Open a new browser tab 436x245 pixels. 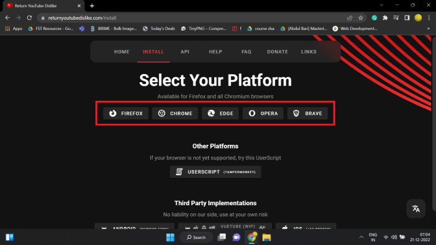[x=92, y=6]
